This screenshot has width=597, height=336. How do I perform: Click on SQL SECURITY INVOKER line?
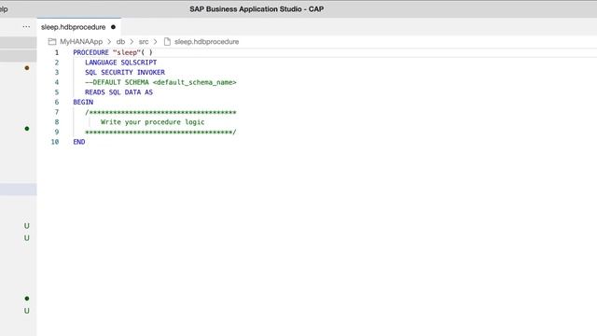[125, 73]
